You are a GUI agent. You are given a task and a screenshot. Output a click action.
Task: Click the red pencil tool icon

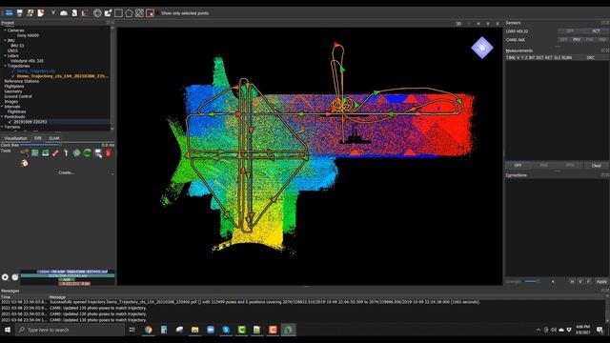tap(55, 152)
